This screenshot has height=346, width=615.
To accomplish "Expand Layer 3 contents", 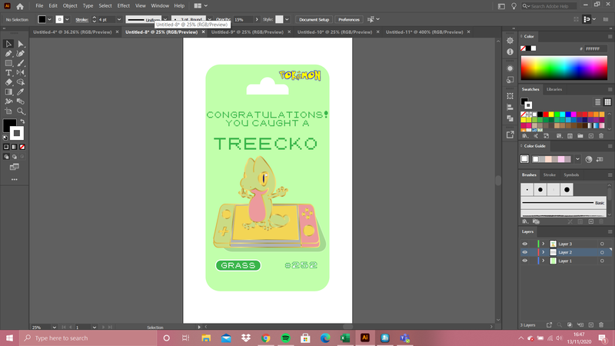I will tap(544, 244).
